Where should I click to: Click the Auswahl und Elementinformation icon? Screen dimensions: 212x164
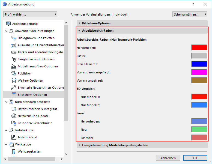point(14,45)
